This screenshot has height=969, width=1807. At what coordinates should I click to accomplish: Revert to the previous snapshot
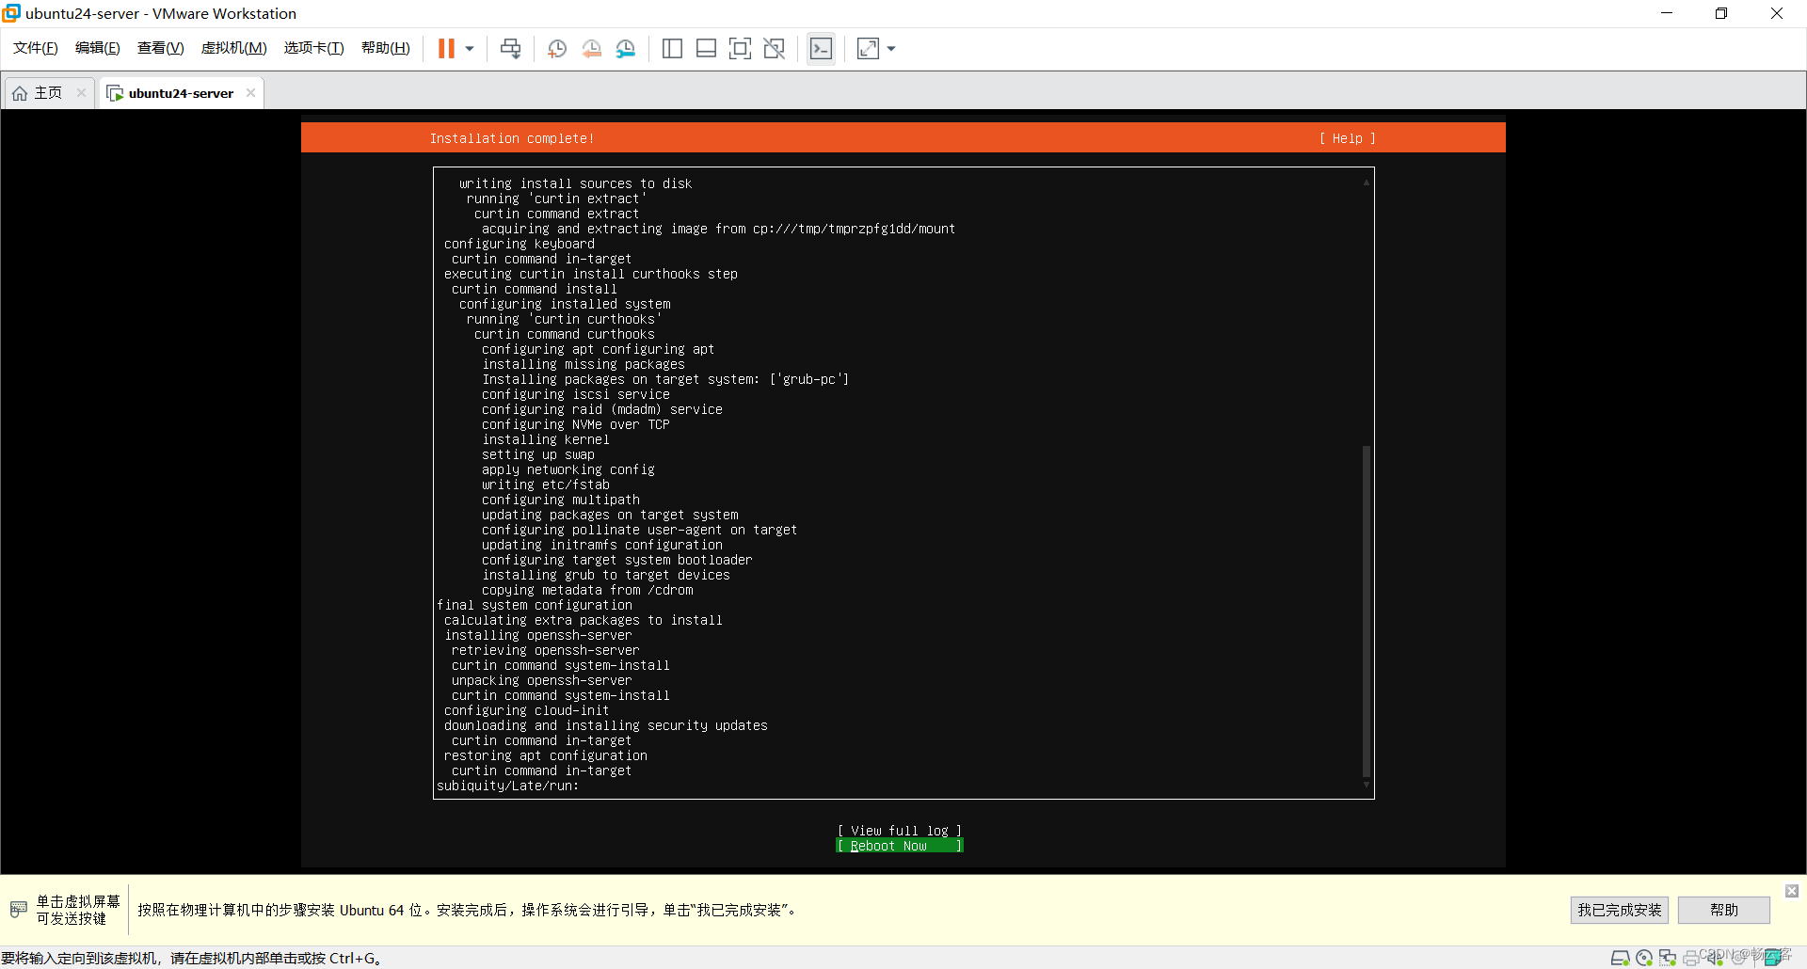click(x=592, y=49)
